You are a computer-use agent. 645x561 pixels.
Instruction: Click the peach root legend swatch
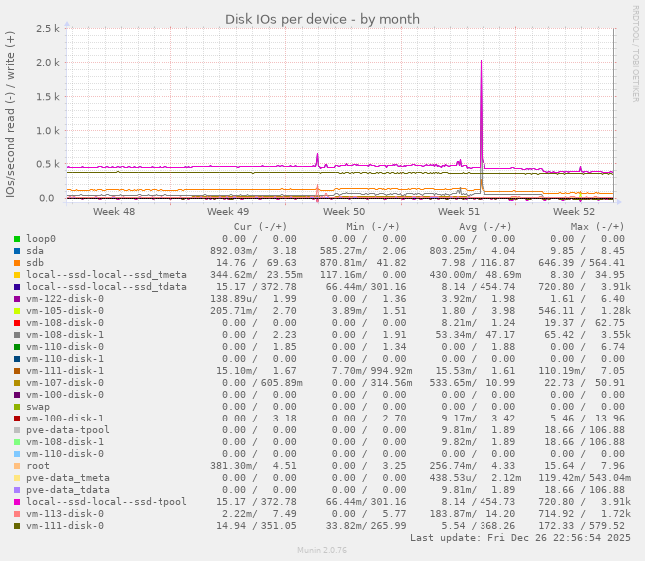tap(17, 466)
